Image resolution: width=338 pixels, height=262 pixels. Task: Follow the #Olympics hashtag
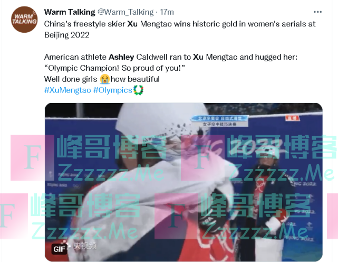pos(112,90)
